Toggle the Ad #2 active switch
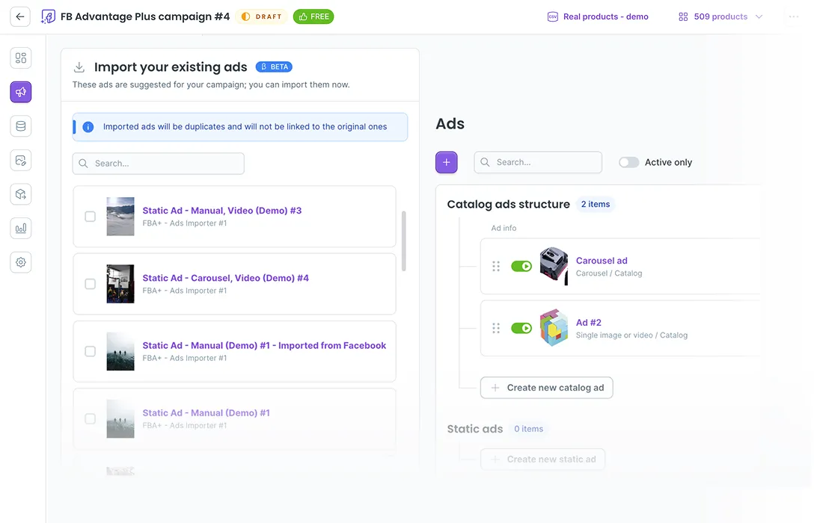 521,328
